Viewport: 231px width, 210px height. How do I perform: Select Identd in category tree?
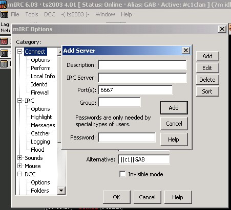pos(39,84)
